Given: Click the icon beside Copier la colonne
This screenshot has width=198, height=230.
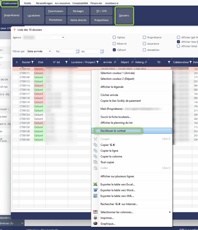Looking at the screenshot, I should (x=95, y=156).
